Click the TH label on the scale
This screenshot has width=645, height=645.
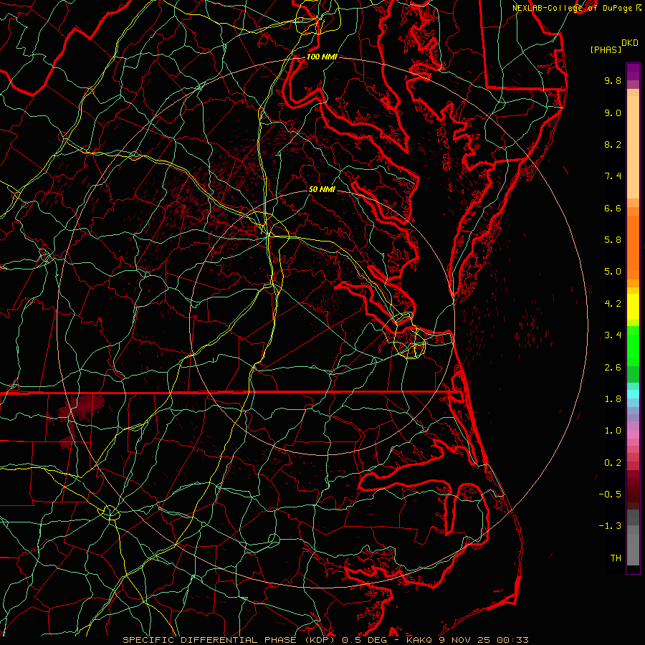pos(616,558)
